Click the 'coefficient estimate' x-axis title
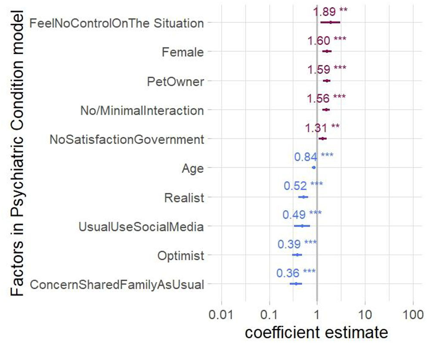The height and width of the screenshot is (343, 427). coord(317,332)
